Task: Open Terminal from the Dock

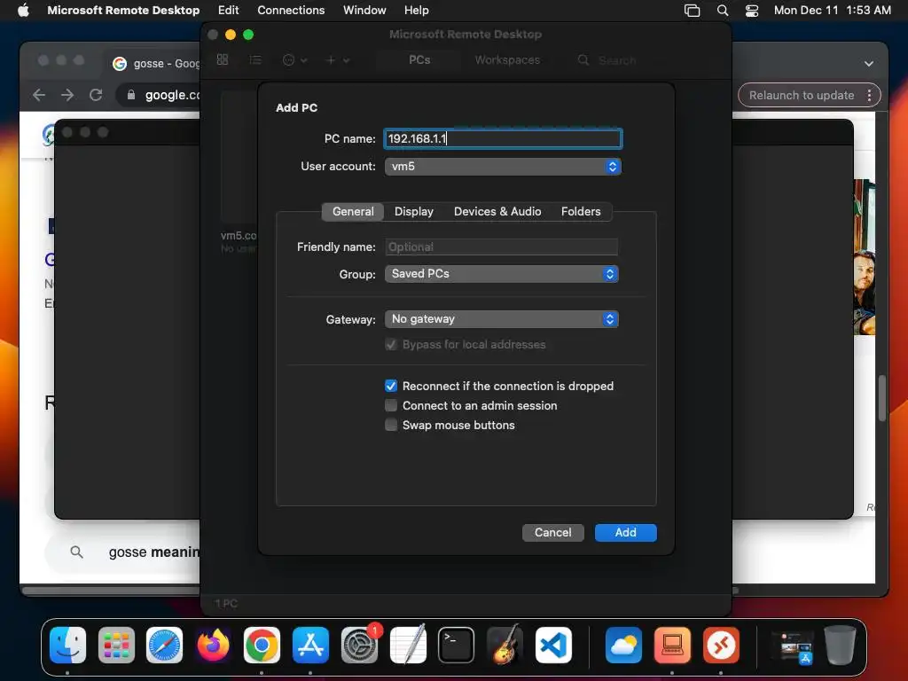Action: (x=457, y=645)
